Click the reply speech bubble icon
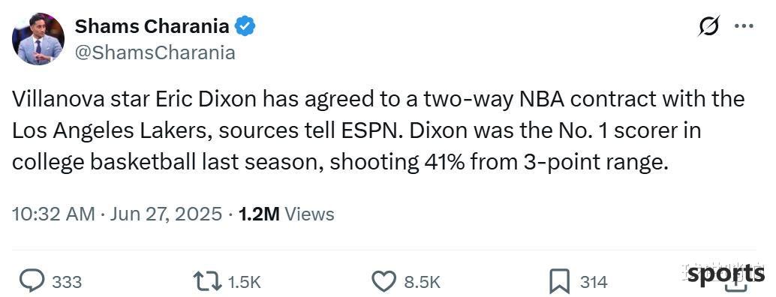The height and width of the screenshot is (297, 776). (33, 282)
